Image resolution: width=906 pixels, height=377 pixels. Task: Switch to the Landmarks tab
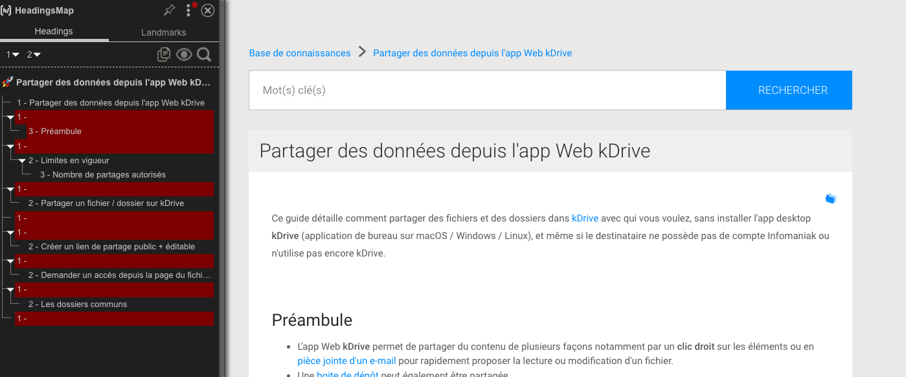point(163,32)
